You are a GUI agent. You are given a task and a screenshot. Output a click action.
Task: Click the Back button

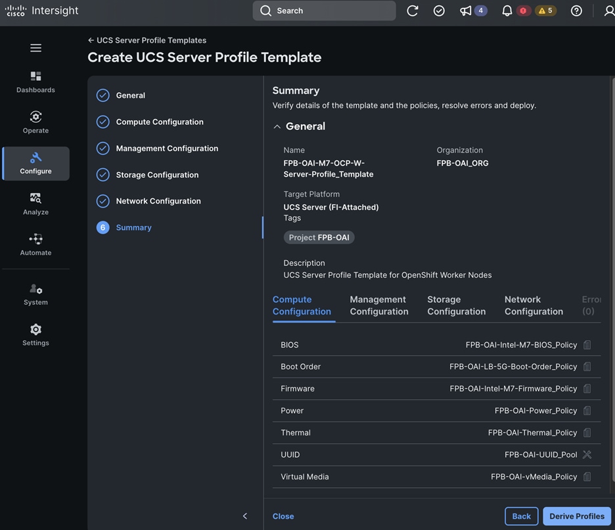click(521, 516)
